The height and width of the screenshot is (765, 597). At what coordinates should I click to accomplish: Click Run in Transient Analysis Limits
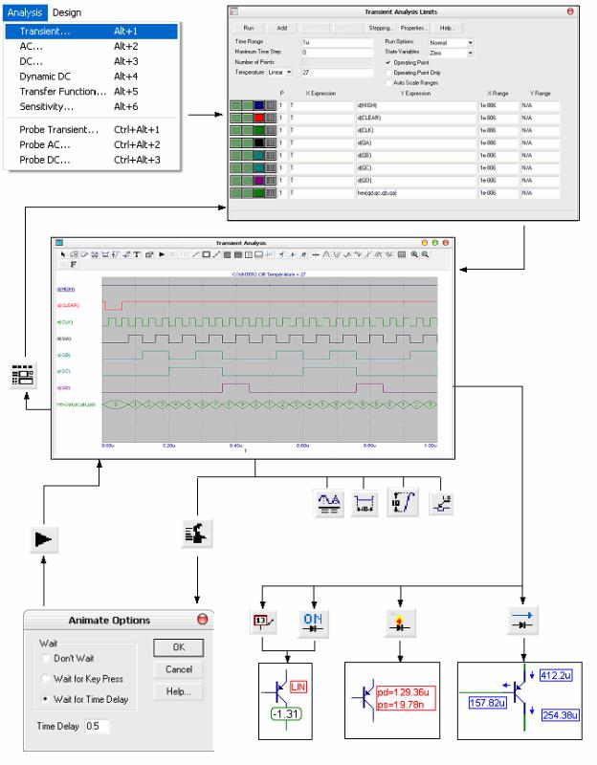249,28
